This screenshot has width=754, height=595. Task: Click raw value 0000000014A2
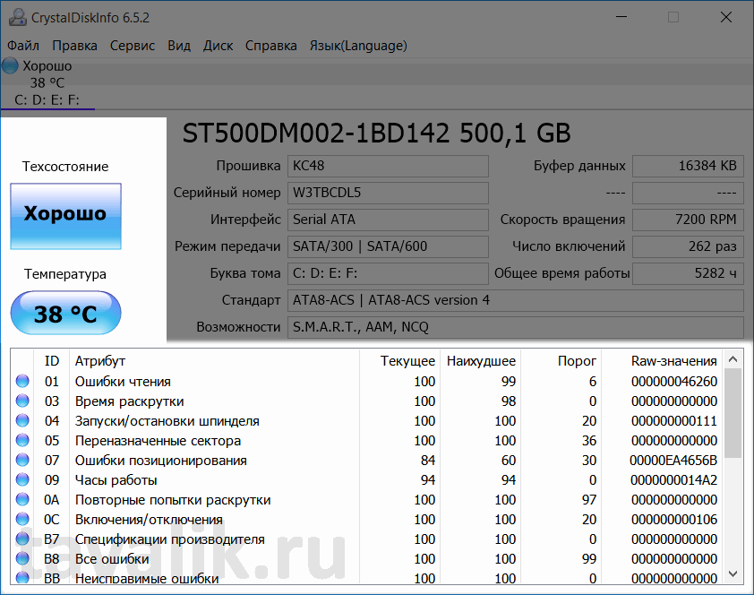point(673,480)
